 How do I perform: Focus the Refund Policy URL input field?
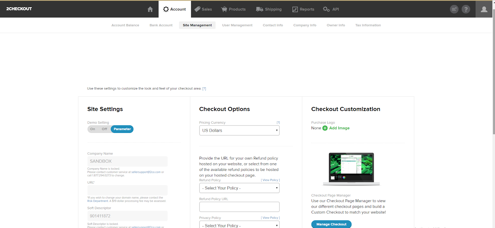tap(239, 207)
